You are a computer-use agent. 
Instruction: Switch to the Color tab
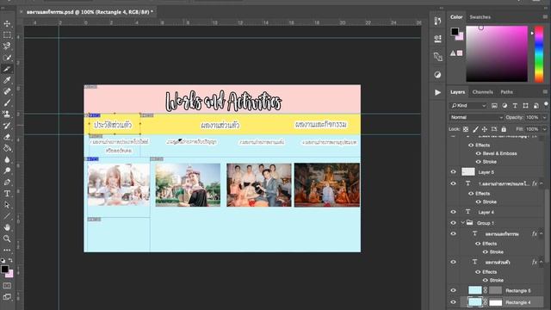456,17
